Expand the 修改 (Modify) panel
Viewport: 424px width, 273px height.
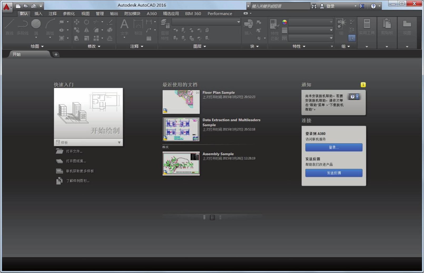coord(94,46)
